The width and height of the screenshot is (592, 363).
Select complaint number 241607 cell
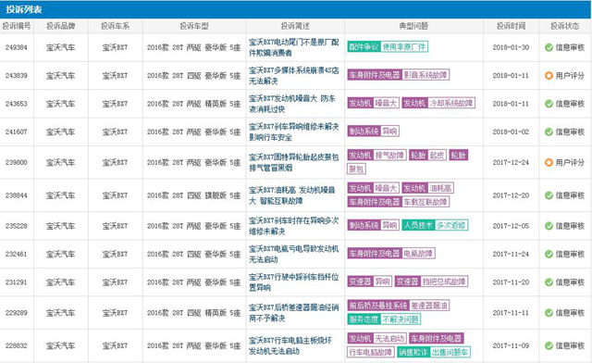tap(17, 131)
